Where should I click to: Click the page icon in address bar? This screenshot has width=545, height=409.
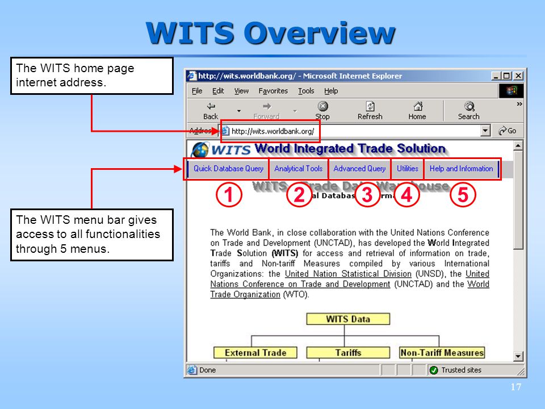tap(225, 131)
